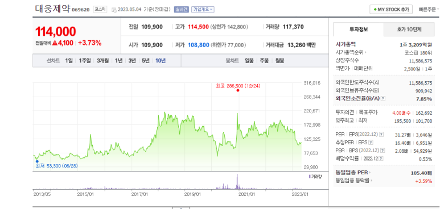Click the stock code 069620
Screen dimensions: 440x209
[80, 10]
